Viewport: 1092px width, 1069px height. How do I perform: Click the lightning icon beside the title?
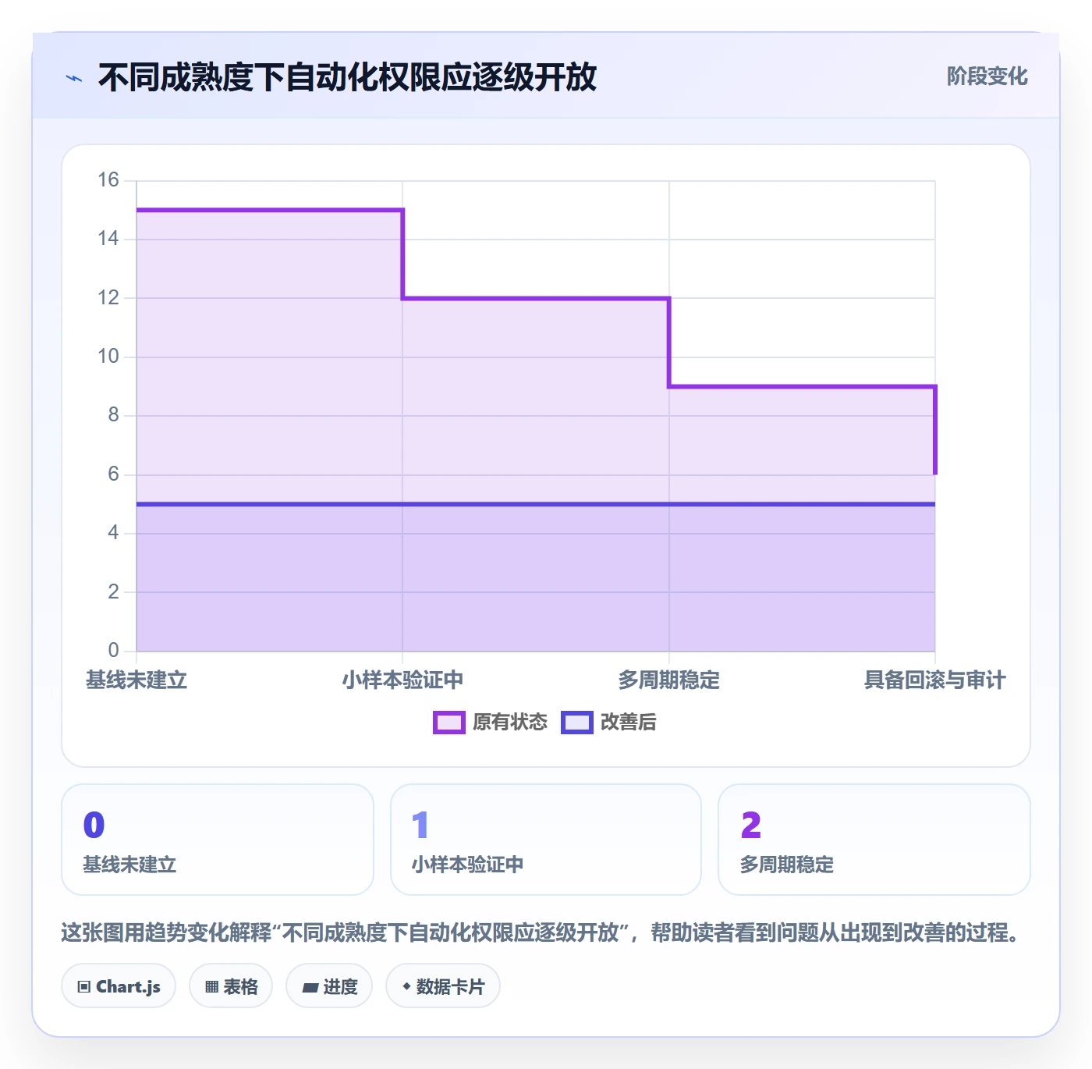pyautogui.click(x=74, y=78)
